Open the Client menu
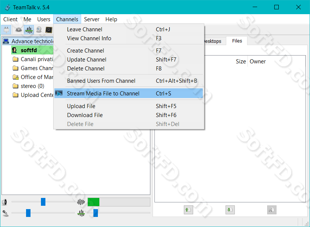 coord(10,19)
